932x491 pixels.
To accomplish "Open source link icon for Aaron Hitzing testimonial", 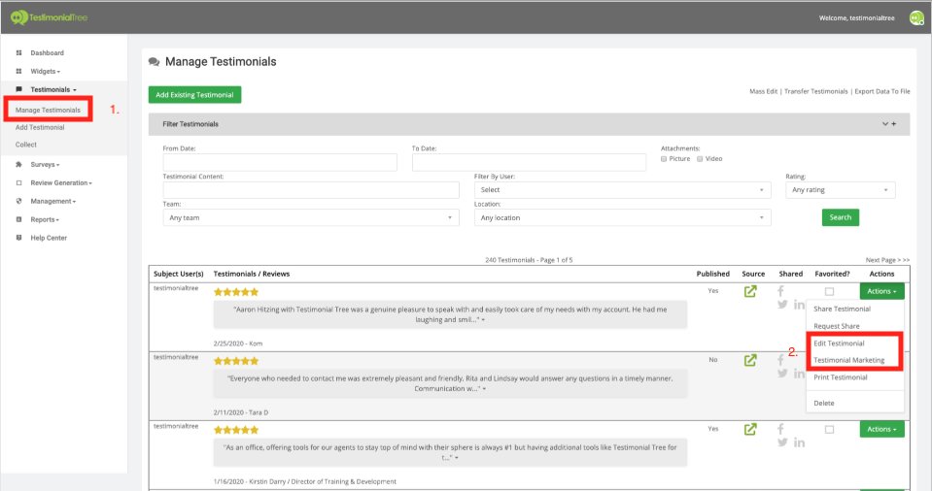I will point(750,291).
